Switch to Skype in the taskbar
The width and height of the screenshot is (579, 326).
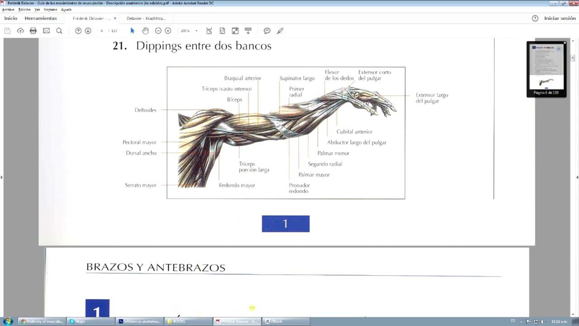click(90, 321)
